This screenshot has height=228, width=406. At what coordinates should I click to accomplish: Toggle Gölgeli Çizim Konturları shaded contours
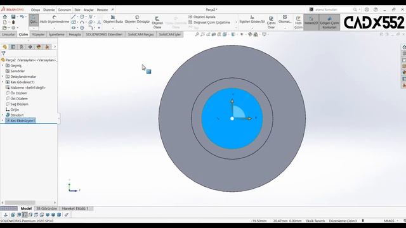tap(329, 22)
